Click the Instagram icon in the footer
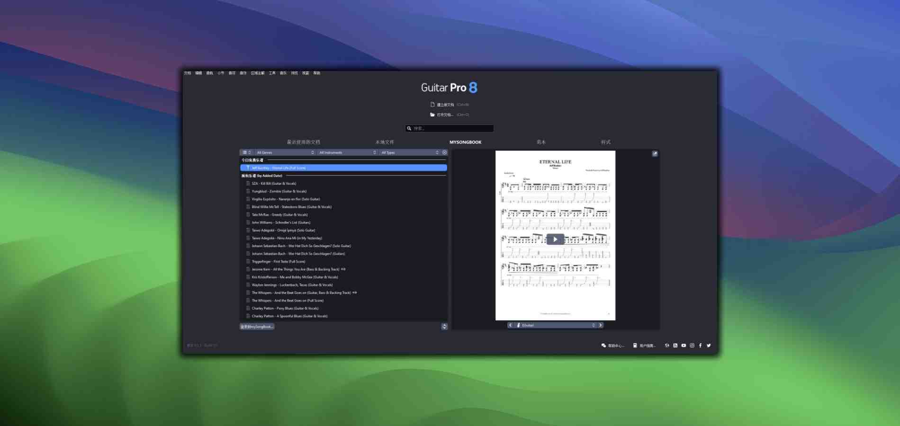900x426 pixels. pos(692,346)
